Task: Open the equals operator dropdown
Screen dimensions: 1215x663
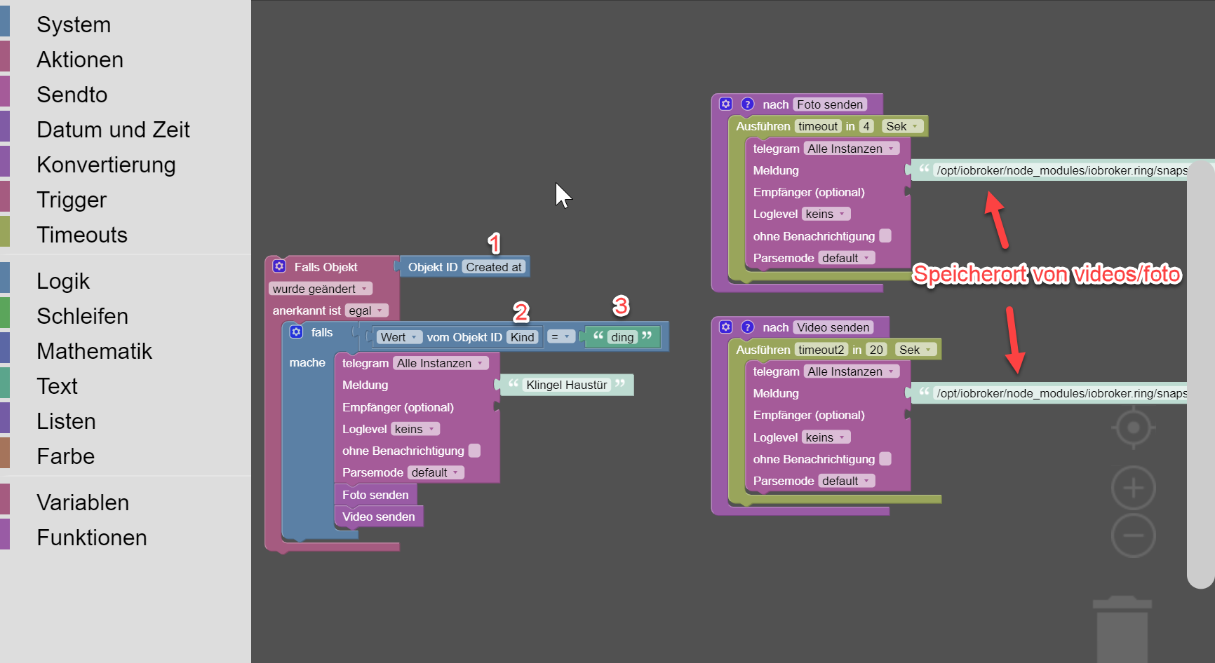Action: pyautogui.click(x=560, y=337)
